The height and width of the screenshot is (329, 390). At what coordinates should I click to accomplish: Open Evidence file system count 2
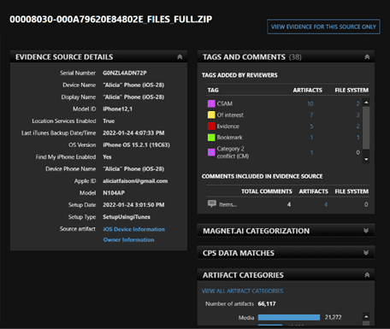click(x=357, y=126)
